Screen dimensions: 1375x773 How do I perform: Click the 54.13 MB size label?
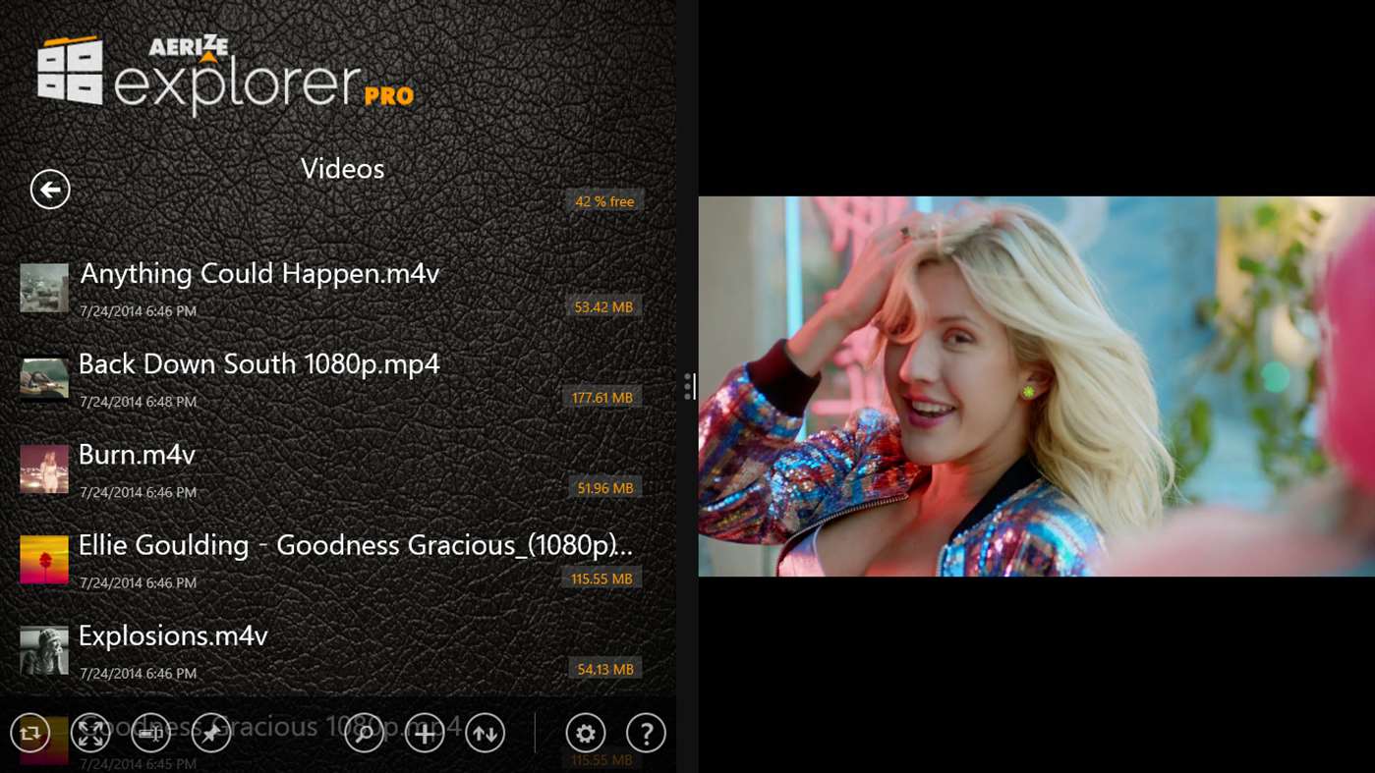pos(605,669)
